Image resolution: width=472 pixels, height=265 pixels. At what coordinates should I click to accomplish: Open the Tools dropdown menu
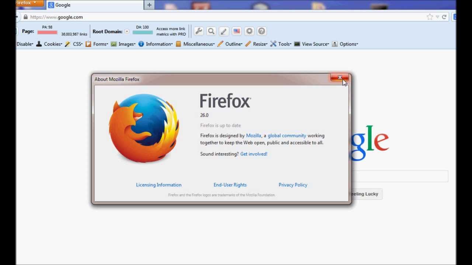(285, 44)
